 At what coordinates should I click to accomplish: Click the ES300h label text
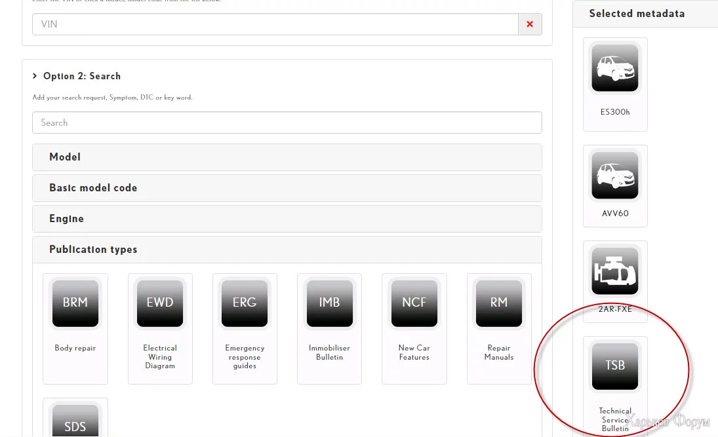coord(615,111)
